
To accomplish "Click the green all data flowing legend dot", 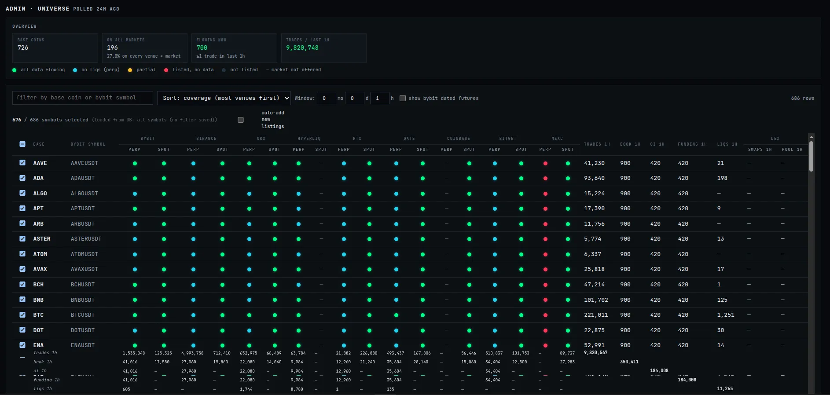I will (x=15, y=70).
